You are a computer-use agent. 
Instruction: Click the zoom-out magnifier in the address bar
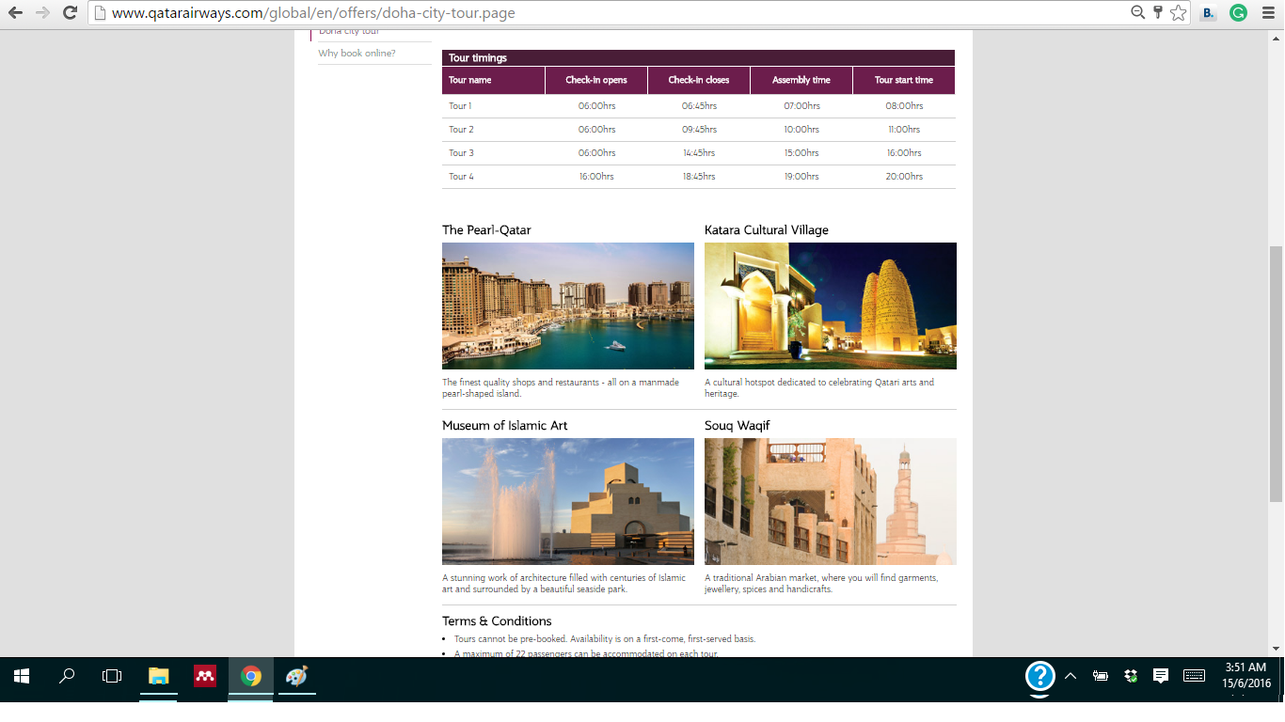[1137, 14]
